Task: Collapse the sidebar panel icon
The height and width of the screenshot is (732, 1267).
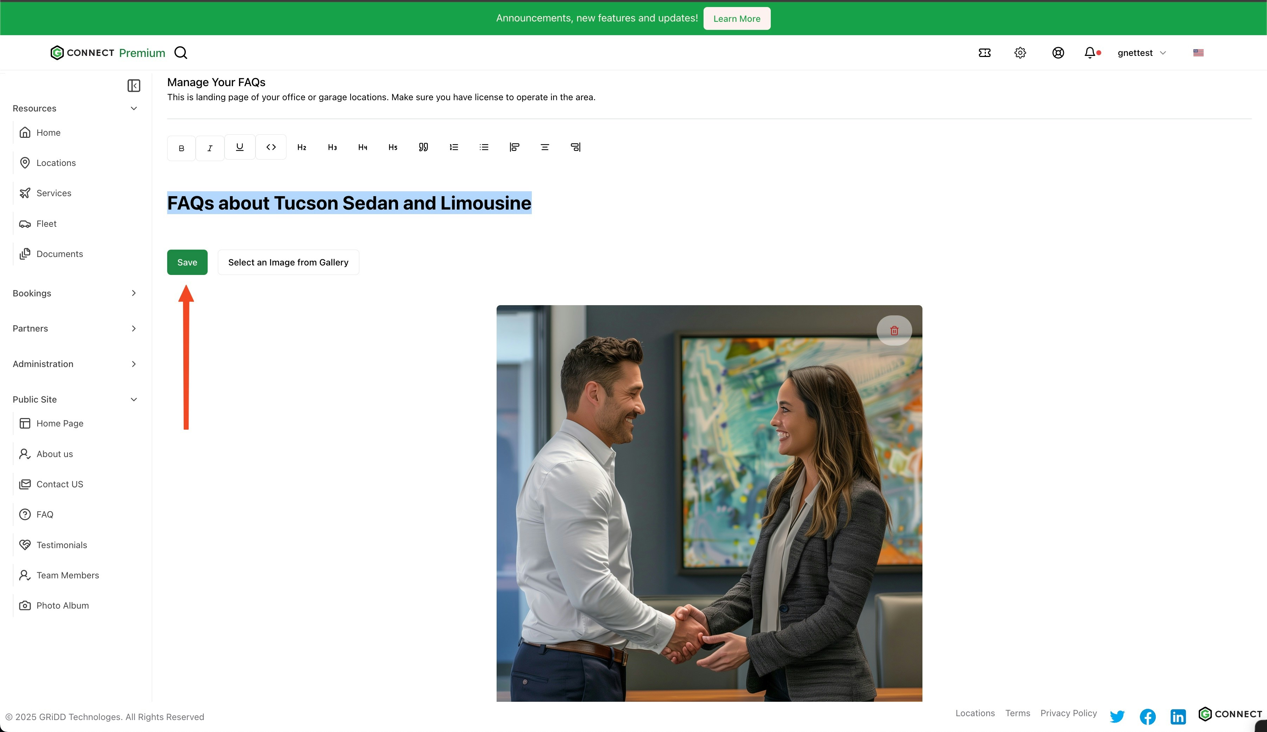Action: [x=134, y=85]
